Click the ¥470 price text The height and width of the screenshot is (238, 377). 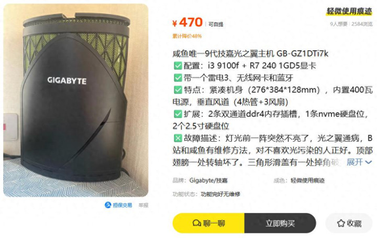[187, 22]
